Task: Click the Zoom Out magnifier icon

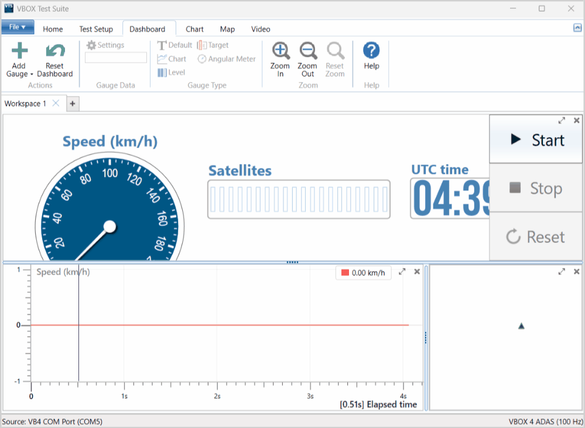Action: coord(307,51)
